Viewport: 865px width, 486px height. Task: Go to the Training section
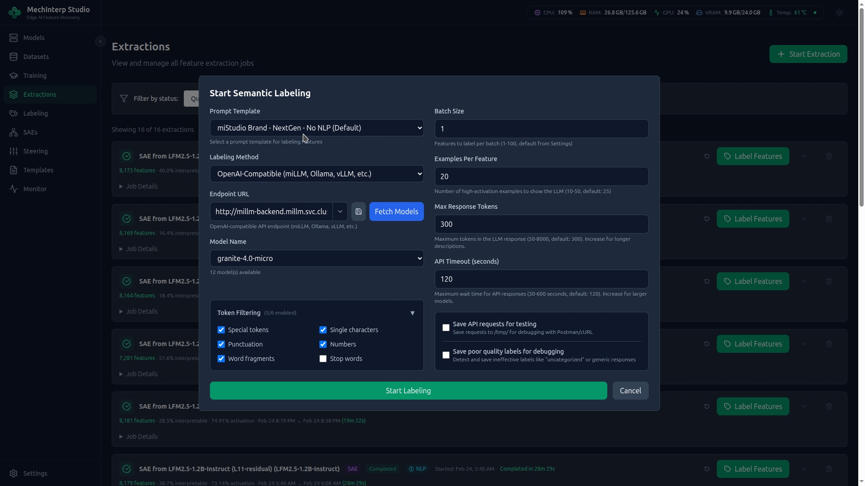[x=50, y=76]
